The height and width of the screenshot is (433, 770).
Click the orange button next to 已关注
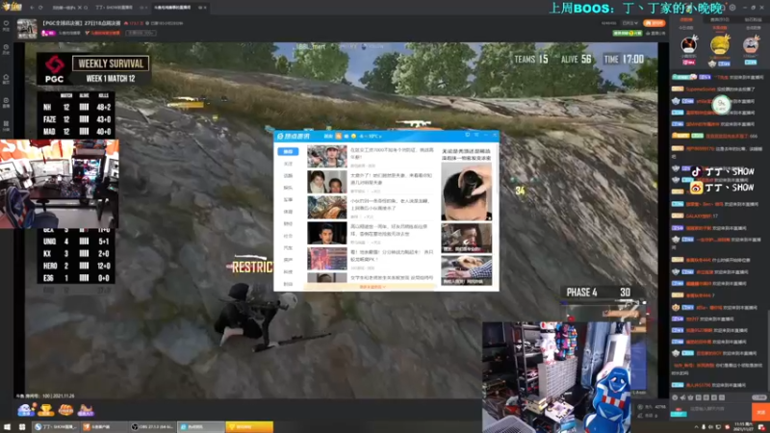[x=654, y=23]
